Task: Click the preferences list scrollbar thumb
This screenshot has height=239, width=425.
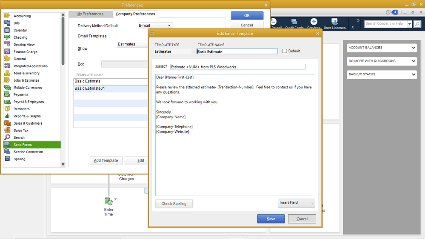Action: 63,41
